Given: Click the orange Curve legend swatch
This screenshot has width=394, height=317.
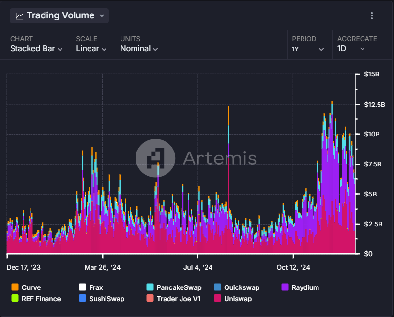Looking at the screenshot, I should coord(15,287).
